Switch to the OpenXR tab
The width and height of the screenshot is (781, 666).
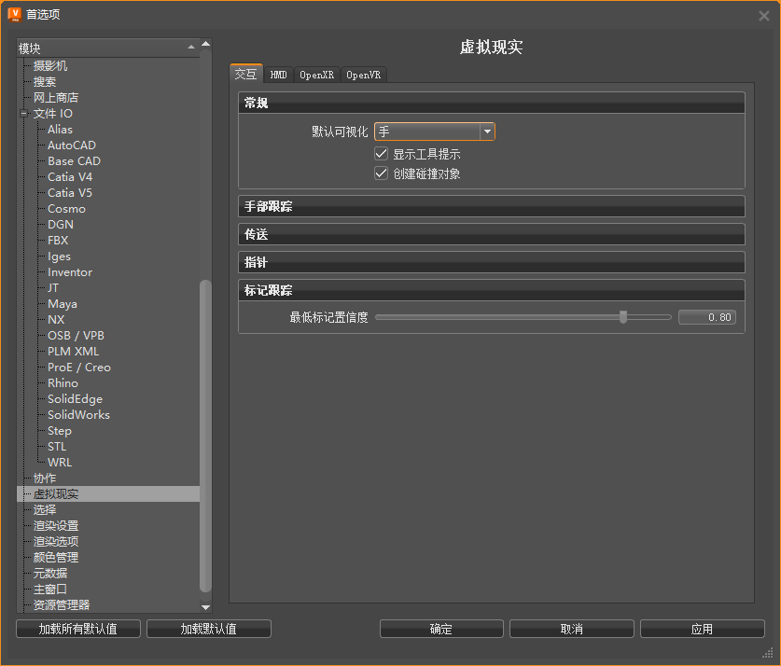(x=316, y=75)
